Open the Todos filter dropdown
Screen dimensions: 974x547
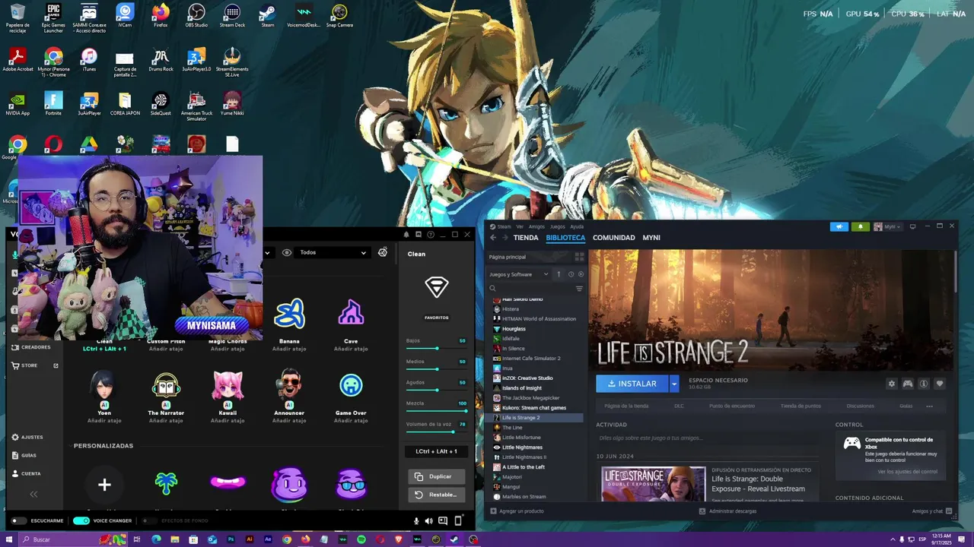coord(333,252)
